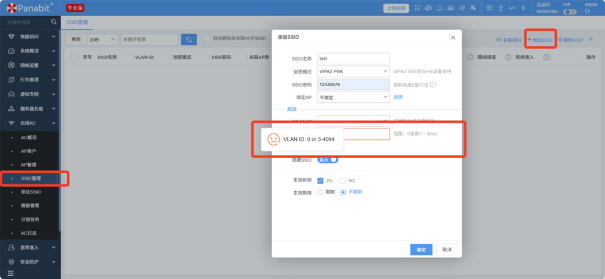Toggle fullscreen mode icon in top bar

[417, 8]
